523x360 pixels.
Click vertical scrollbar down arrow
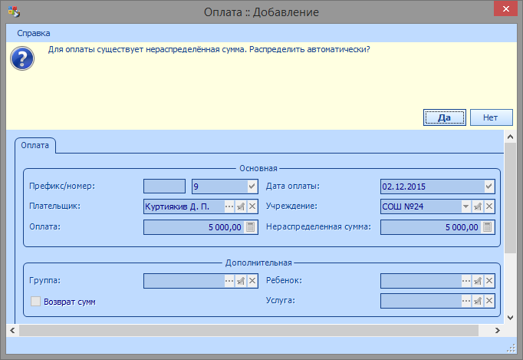coord(510,318)
